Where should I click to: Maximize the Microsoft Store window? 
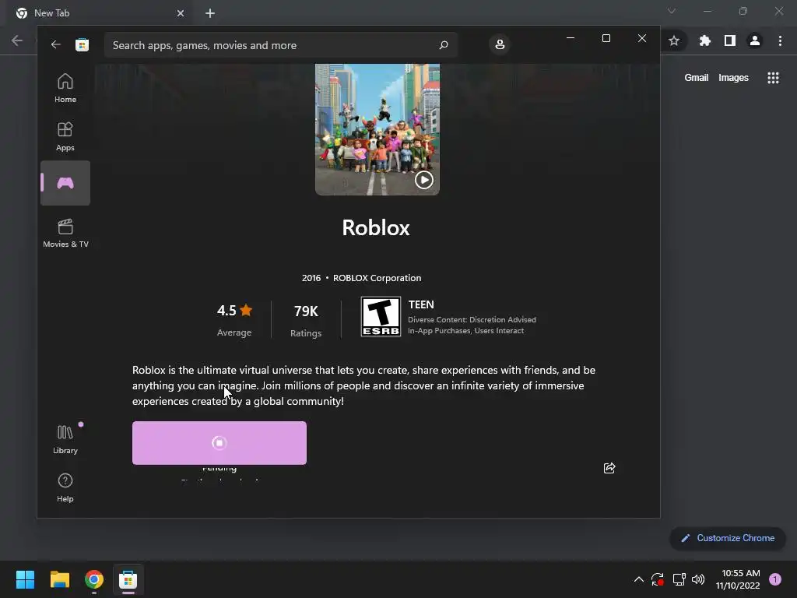tap(606, 38)
